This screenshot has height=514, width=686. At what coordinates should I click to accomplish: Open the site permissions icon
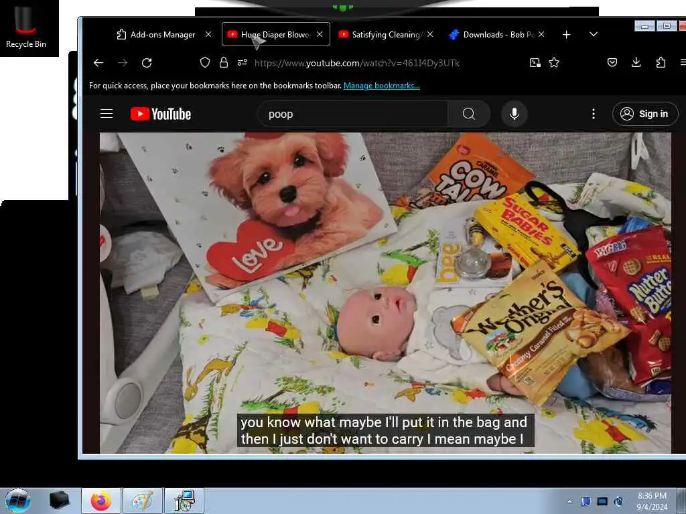click(243, 62)
